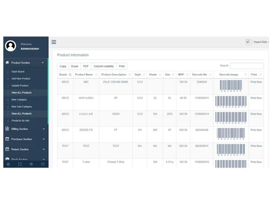Click the fullscreen icon in sidebar footer

(x=20, y=164)
